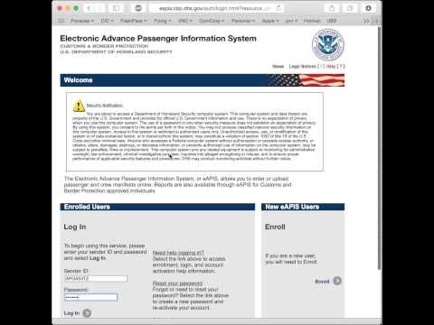The height and width of the screenshot is (325, 434).
Task: Open the Hotmail bookmark
Action: 312,21
